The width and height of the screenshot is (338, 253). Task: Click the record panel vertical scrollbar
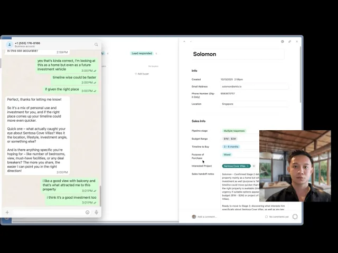point(301,74)
